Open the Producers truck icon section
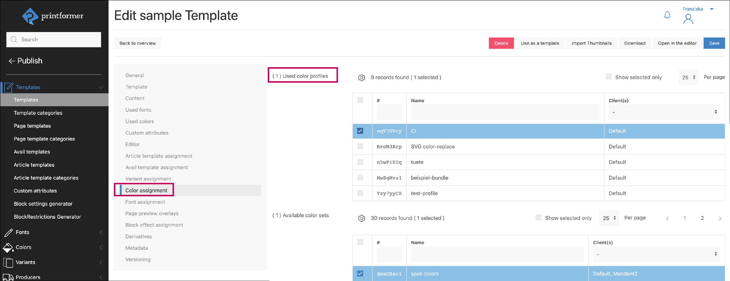730x281 pixels. tap(8, 277)
